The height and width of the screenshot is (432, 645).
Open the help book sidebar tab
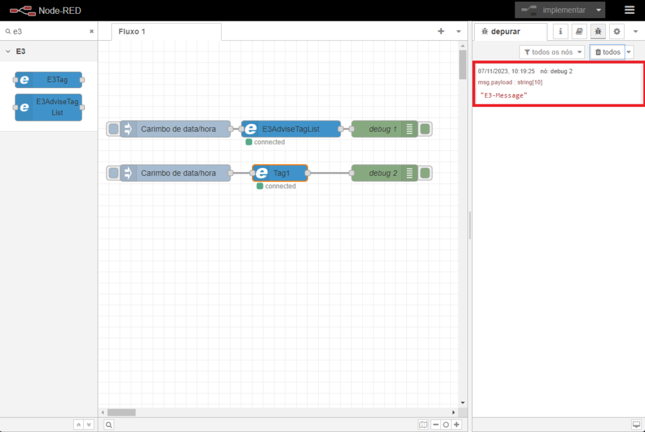579,31
